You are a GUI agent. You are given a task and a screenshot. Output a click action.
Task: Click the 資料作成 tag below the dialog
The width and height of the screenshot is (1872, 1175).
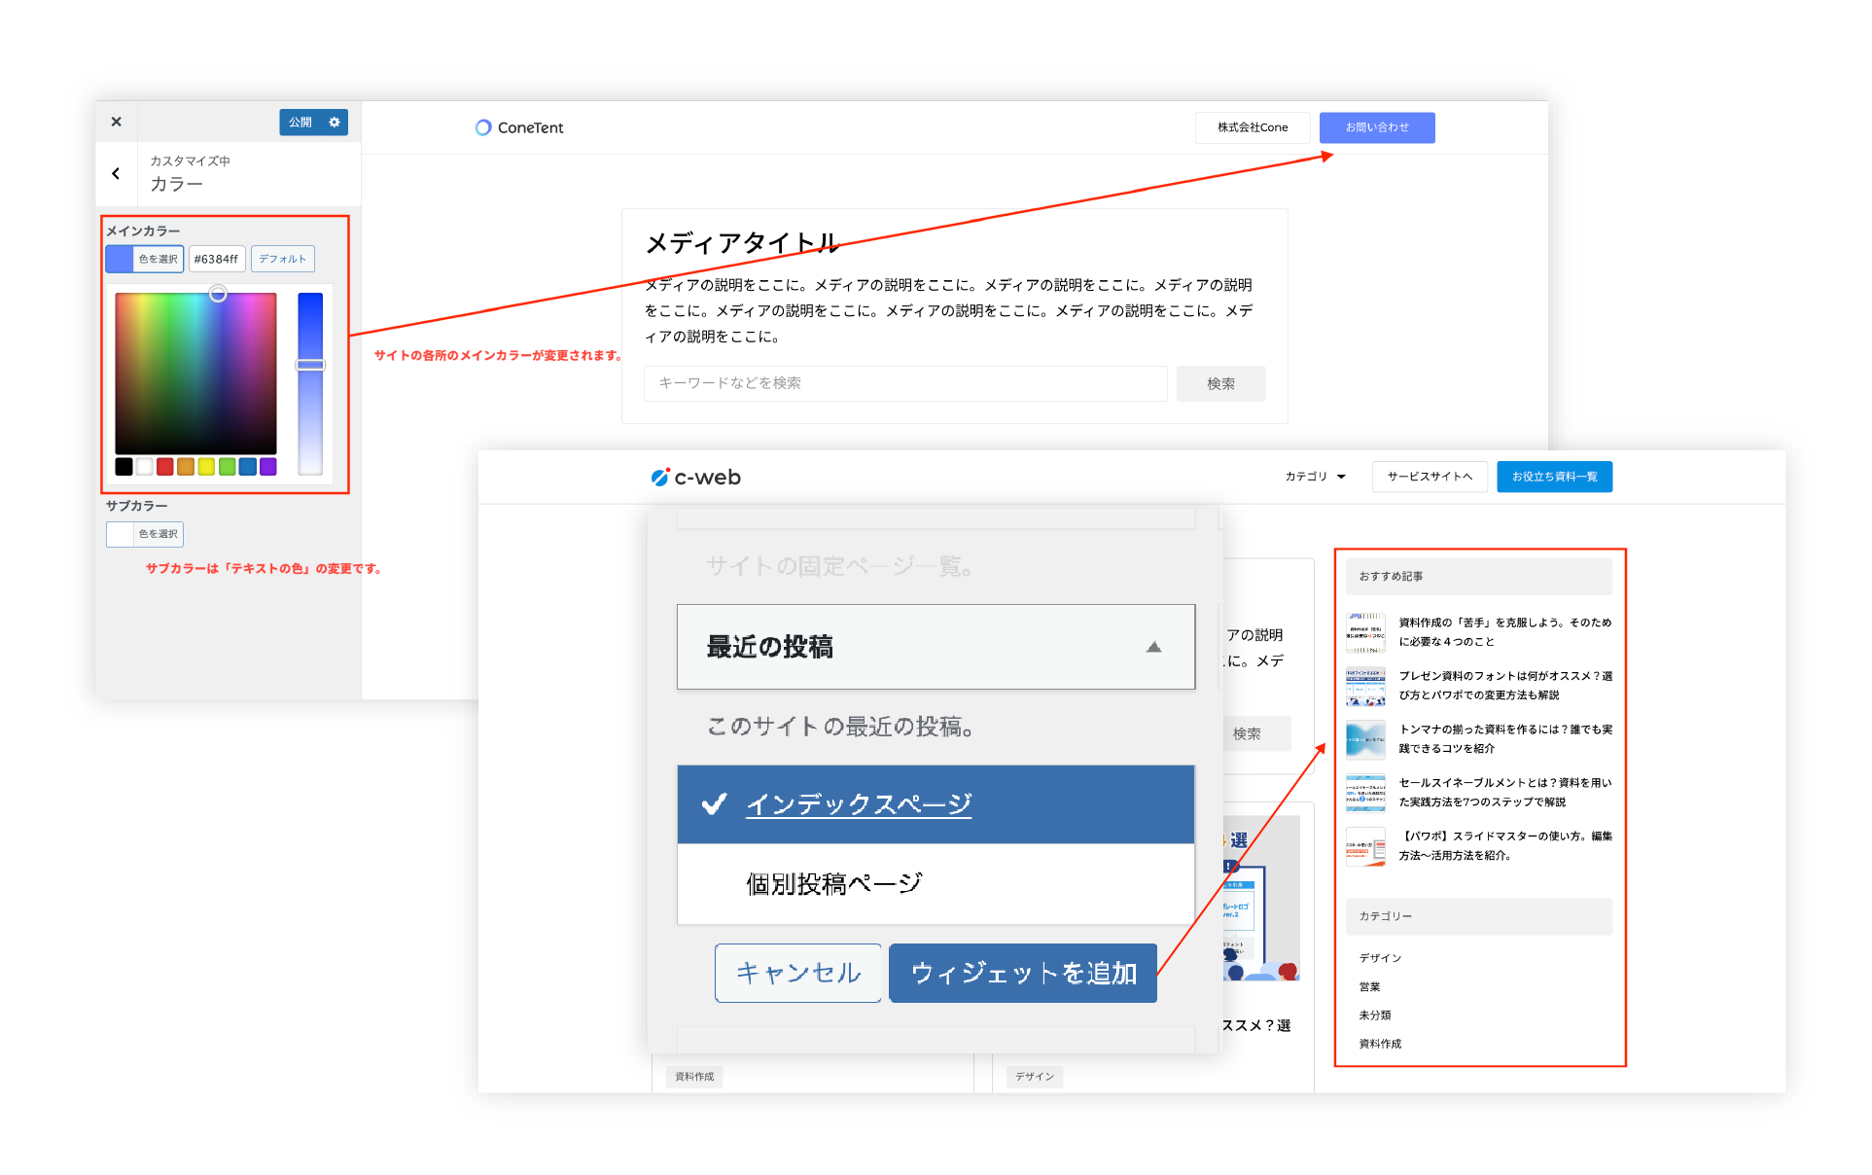(x=694, y=1077)
